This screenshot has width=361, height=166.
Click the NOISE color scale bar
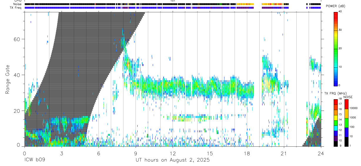(x=346, y=123)
